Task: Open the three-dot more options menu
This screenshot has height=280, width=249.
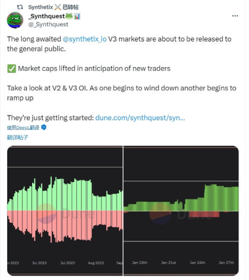Action: (235, 16)
